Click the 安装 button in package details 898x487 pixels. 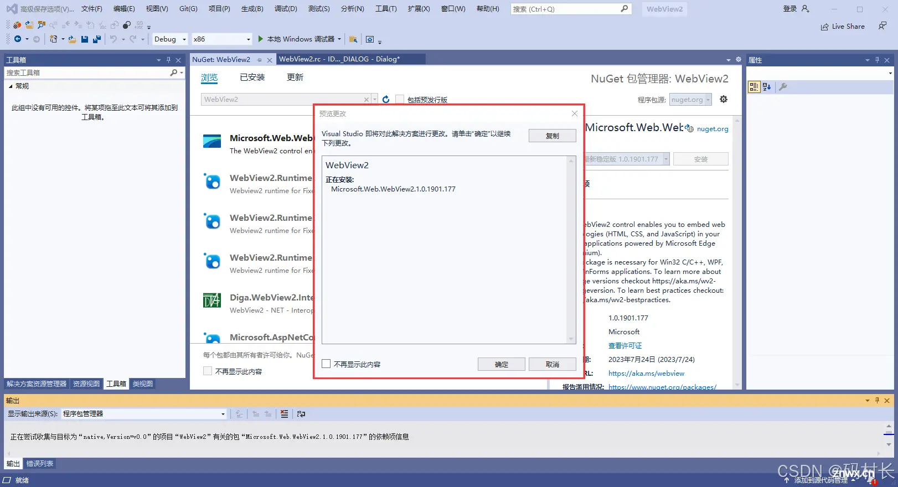tap(701, 159)
